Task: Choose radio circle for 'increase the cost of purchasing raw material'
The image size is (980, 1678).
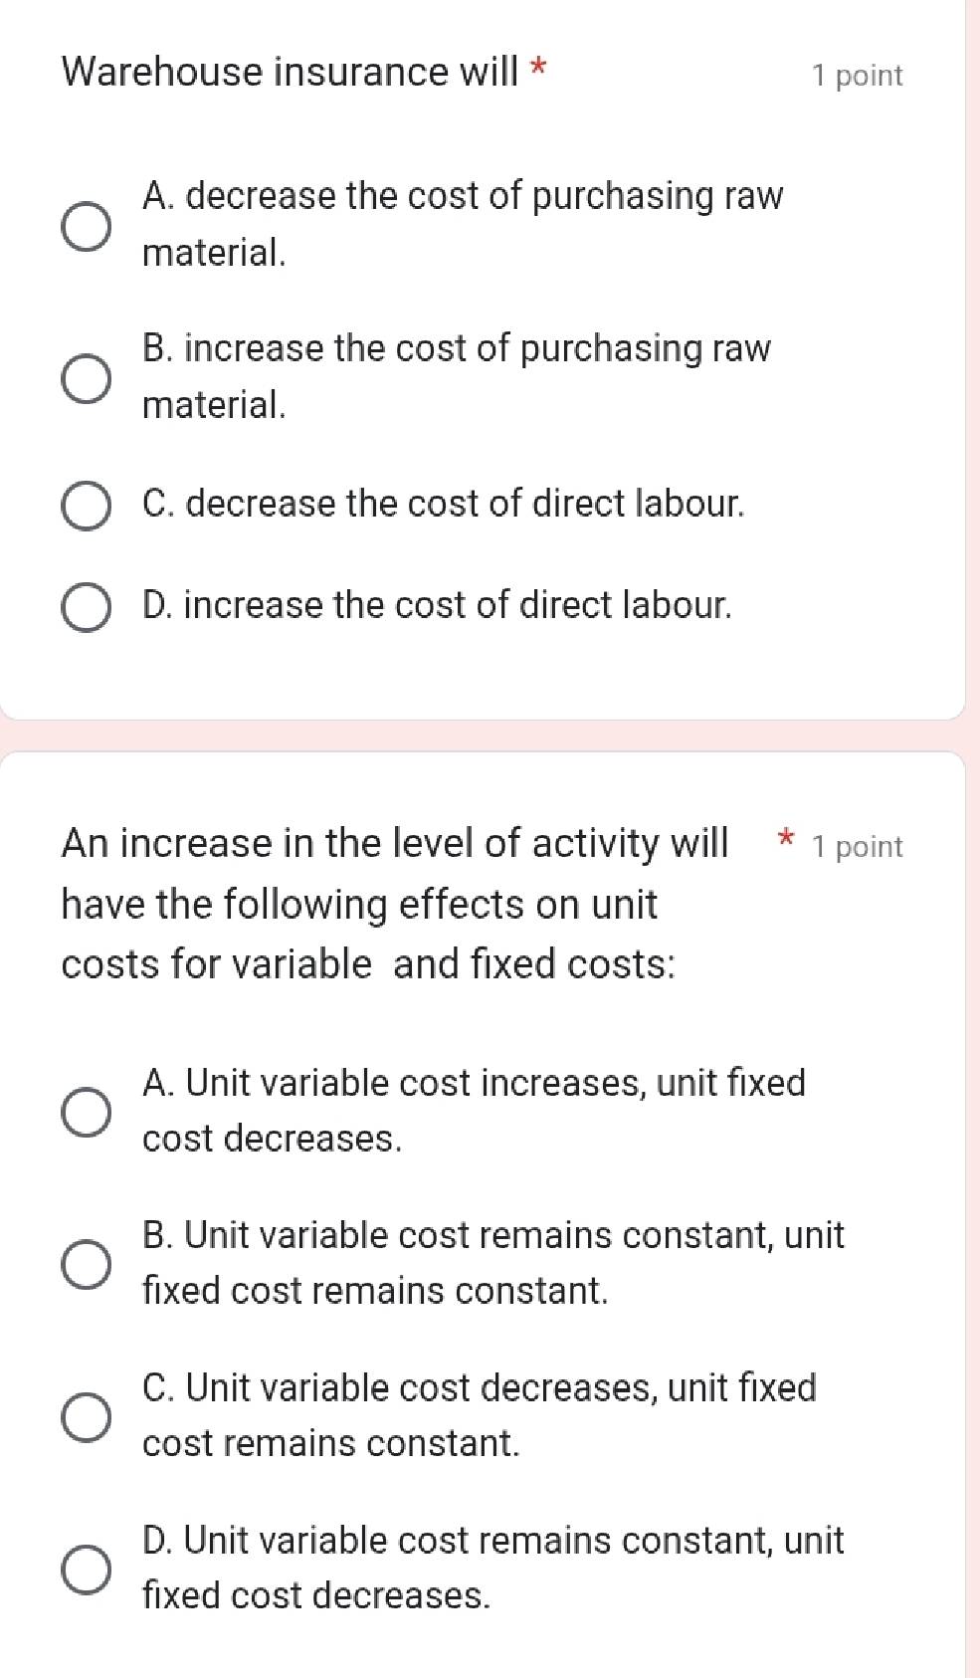Action: tap(87, 379)
